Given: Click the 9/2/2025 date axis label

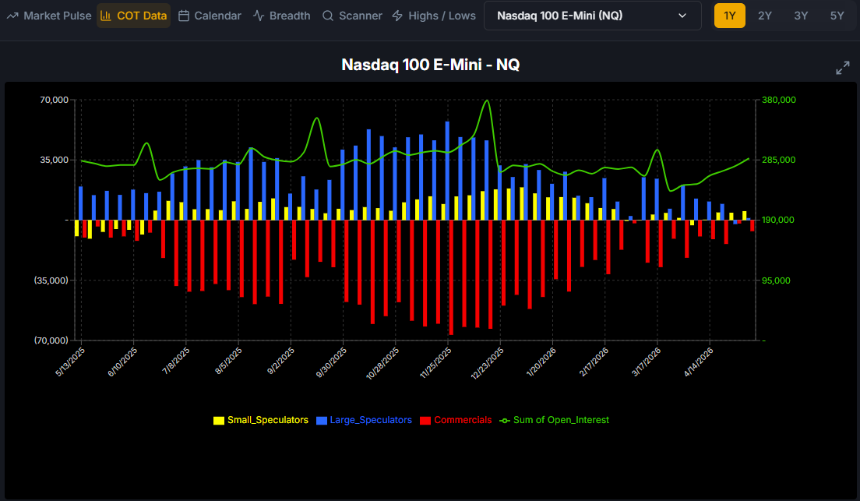Looking at the screenshot, I should (x=280, y=361).
